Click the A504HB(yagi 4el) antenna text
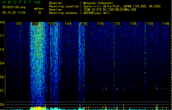Image resolution: width=172 pixels, height=110 pixels. coord(97,13)
